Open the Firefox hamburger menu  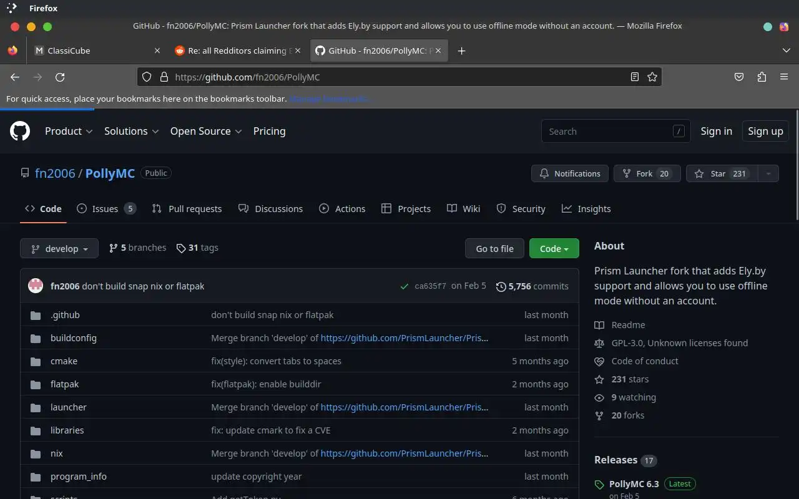coord(784,77)
